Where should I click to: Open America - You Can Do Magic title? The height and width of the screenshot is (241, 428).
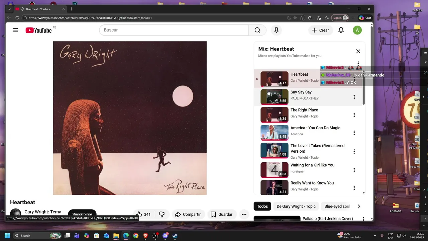point(315,128)
